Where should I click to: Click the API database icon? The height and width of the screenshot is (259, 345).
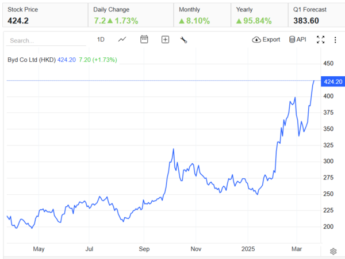tap(298, 40)
